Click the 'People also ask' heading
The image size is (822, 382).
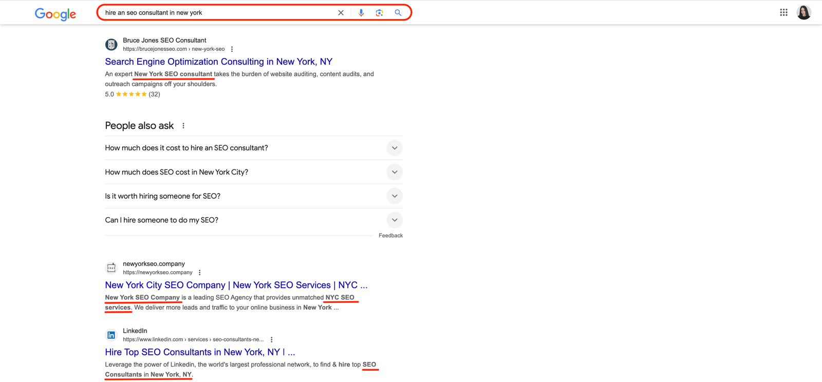(x=139, y=126)
